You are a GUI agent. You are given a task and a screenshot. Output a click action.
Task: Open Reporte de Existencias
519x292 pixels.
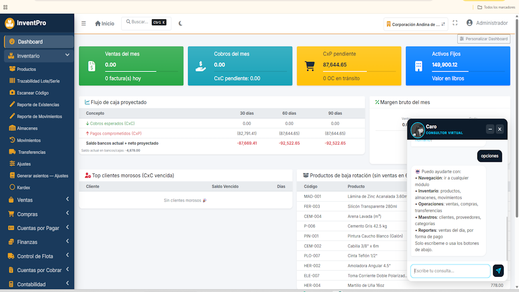click(38, 105)
